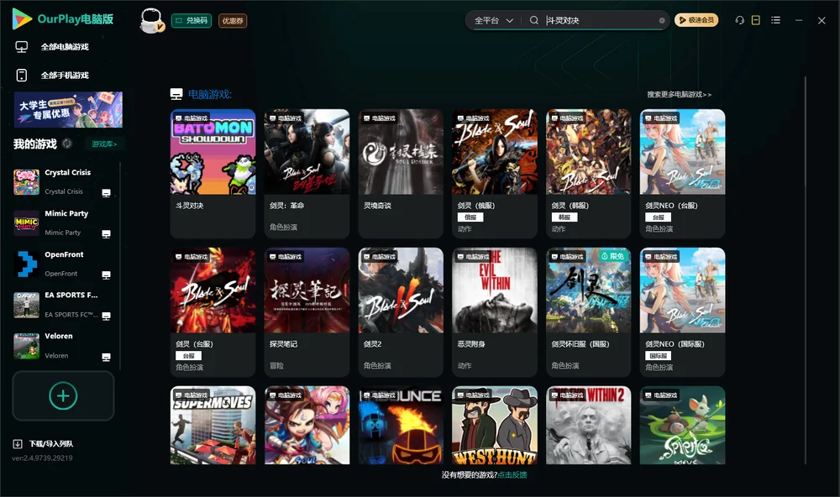Screen dimensions: 840x497
Task: Open the 下载/导入列队 download queue
Action: click(x=44, y=444)
